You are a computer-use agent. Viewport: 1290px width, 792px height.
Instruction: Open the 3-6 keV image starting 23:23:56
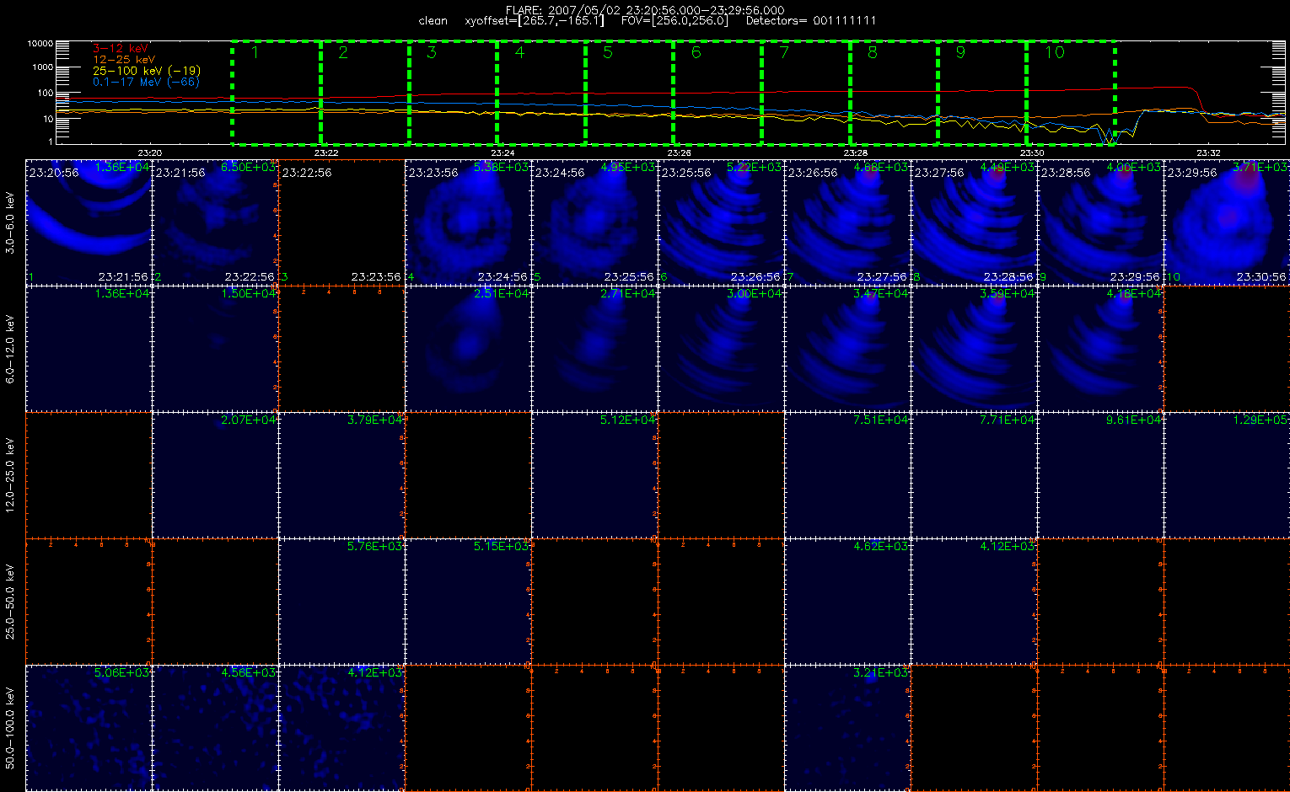coord(469,222)
